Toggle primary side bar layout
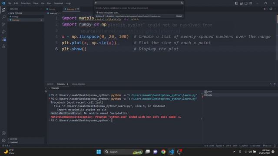This screenshot has width=278, height=156. 236,3
